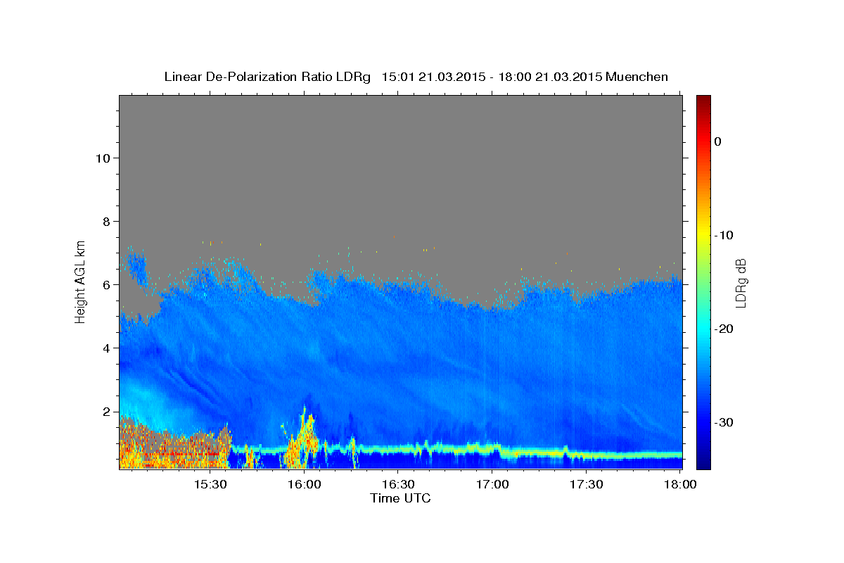Click the height axis label 4
Image resolution: width=844 pixels, height=563 pixels.
[x=106, y=348]
